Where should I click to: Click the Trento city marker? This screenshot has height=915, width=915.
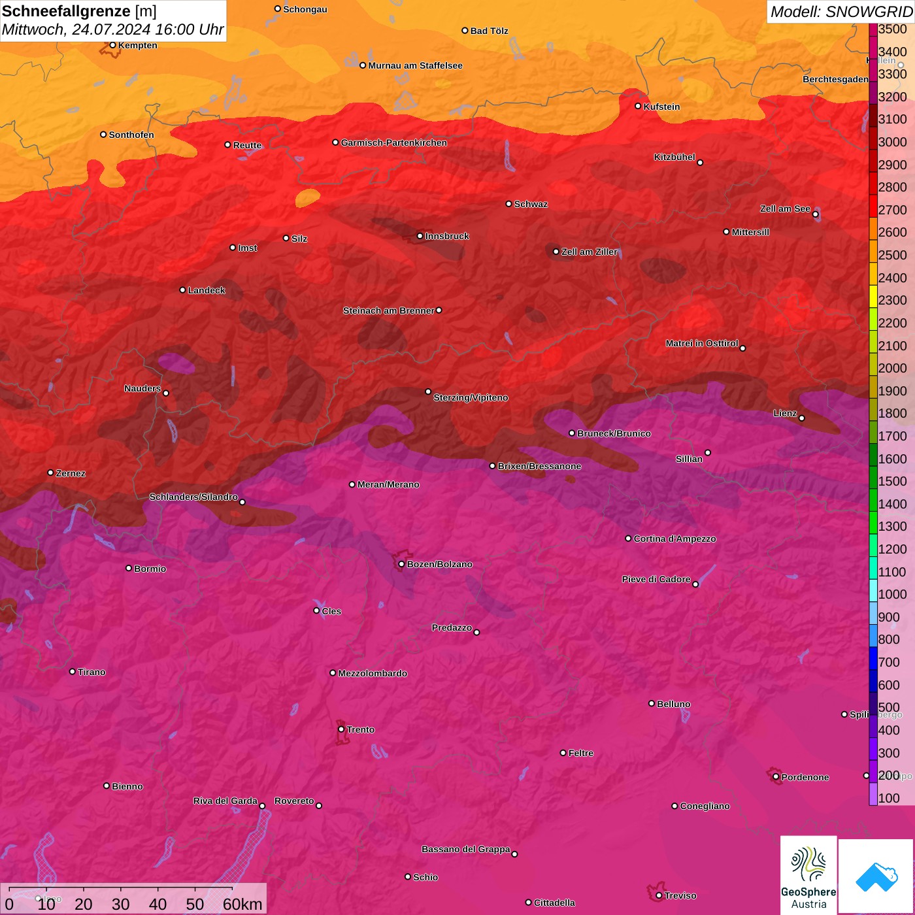point(341,729)
